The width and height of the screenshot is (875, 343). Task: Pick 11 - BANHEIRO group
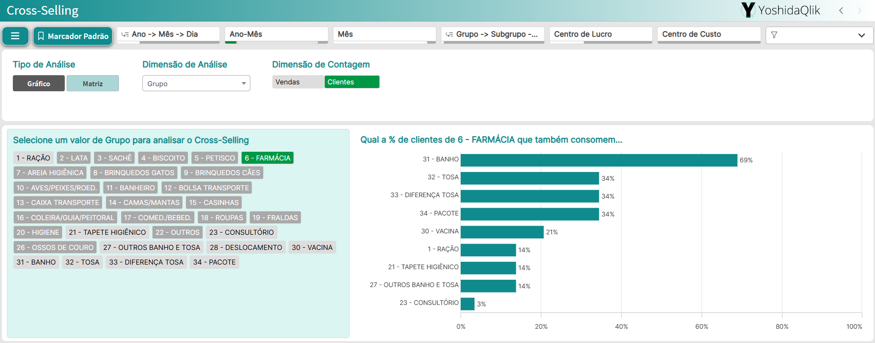point(130,188)
